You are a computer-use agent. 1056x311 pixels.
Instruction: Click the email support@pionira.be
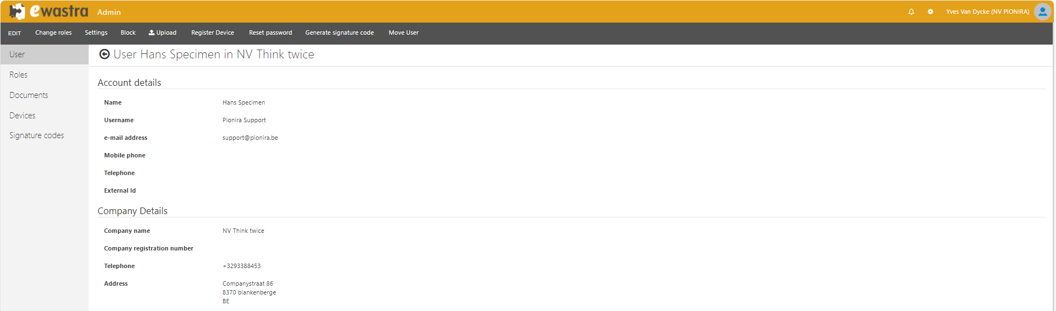pyautogui.click(x=250, y=138)
